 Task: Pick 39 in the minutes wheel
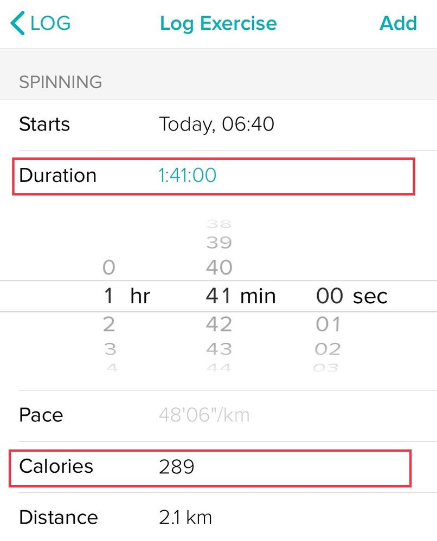point(219,243)
